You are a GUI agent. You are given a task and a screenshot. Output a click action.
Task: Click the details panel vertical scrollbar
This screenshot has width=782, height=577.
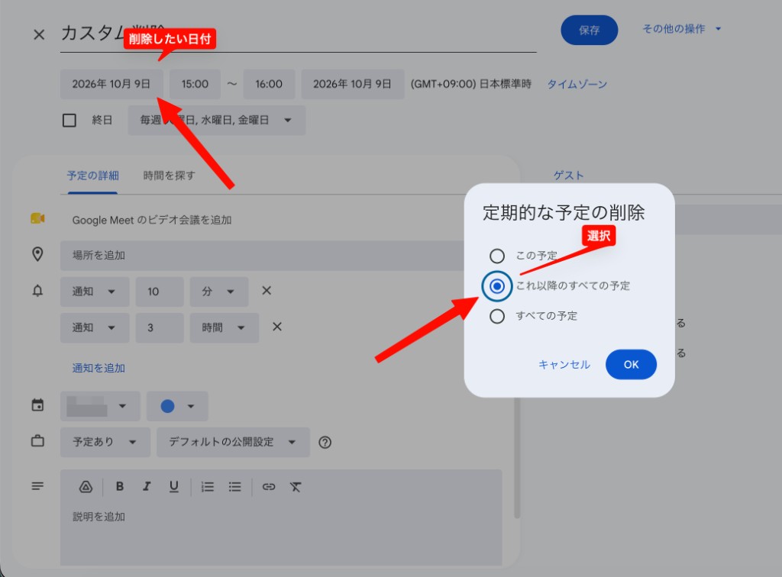(517, 459)
